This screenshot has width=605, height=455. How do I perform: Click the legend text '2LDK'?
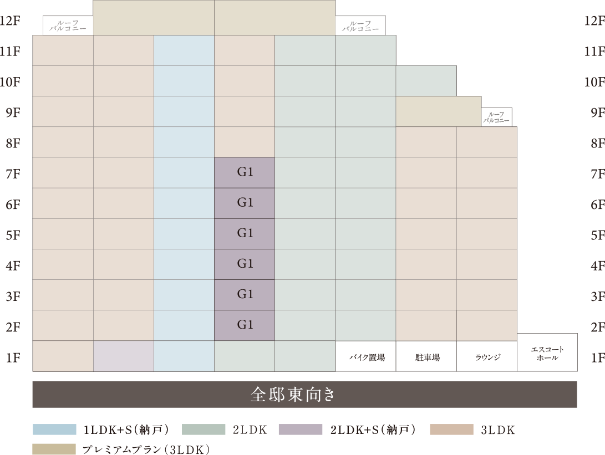[250, 430]
